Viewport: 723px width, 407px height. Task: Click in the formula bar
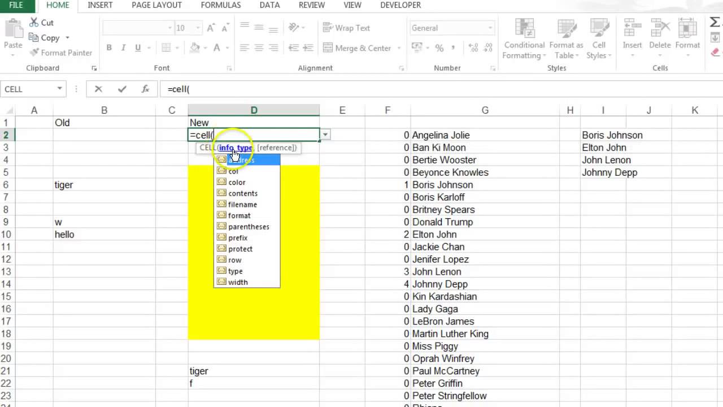pos(441,89)
